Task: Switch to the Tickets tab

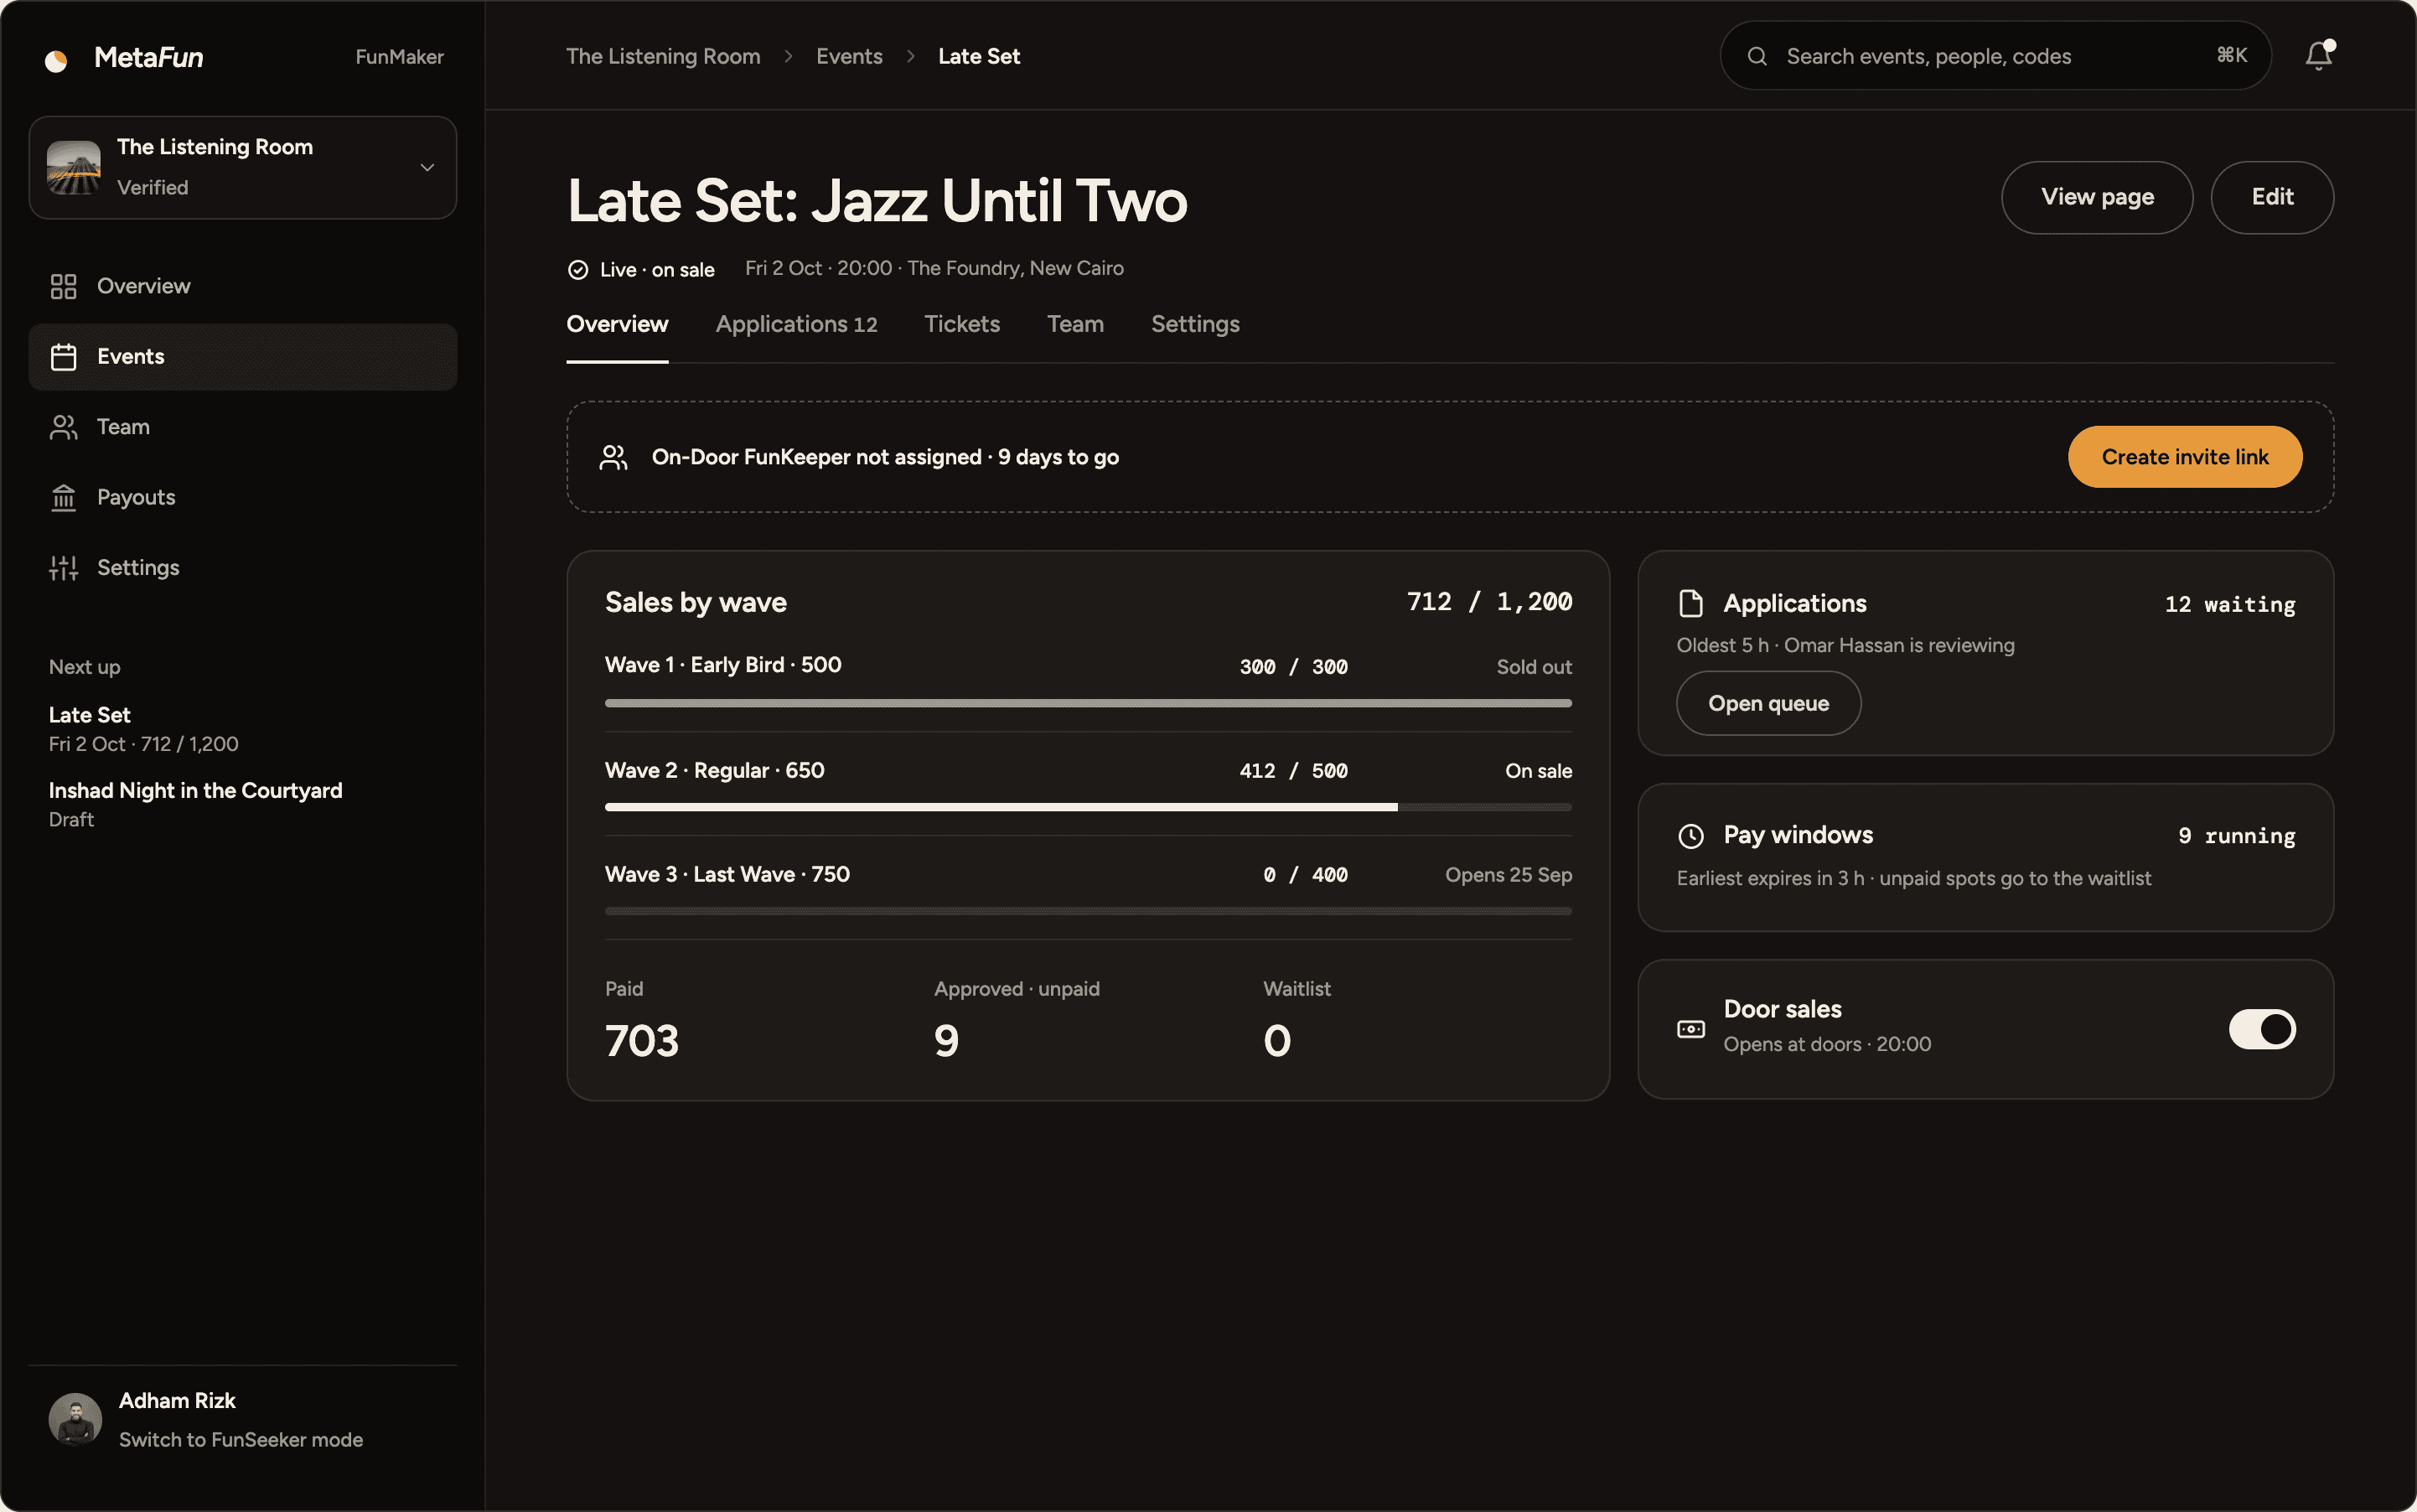Action: (x=961, y=324)
